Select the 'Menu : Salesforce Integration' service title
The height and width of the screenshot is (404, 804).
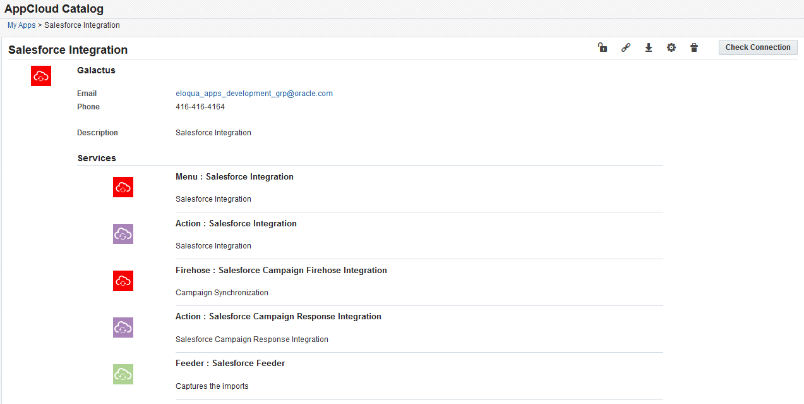click(234, 177)
